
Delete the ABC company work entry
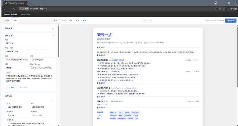click(52, 101)
